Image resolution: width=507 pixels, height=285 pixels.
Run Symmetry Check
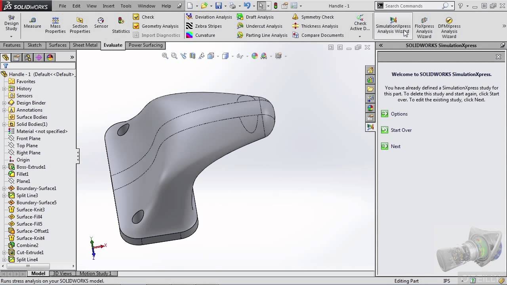313,17
